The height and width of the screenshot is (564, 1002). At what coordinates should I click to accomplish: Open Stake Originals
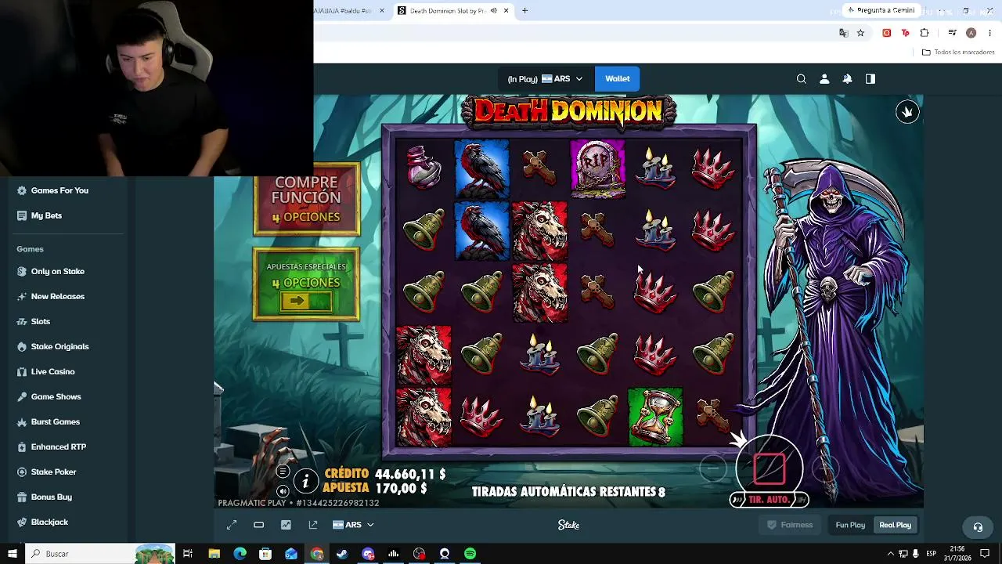coord(59,346)
